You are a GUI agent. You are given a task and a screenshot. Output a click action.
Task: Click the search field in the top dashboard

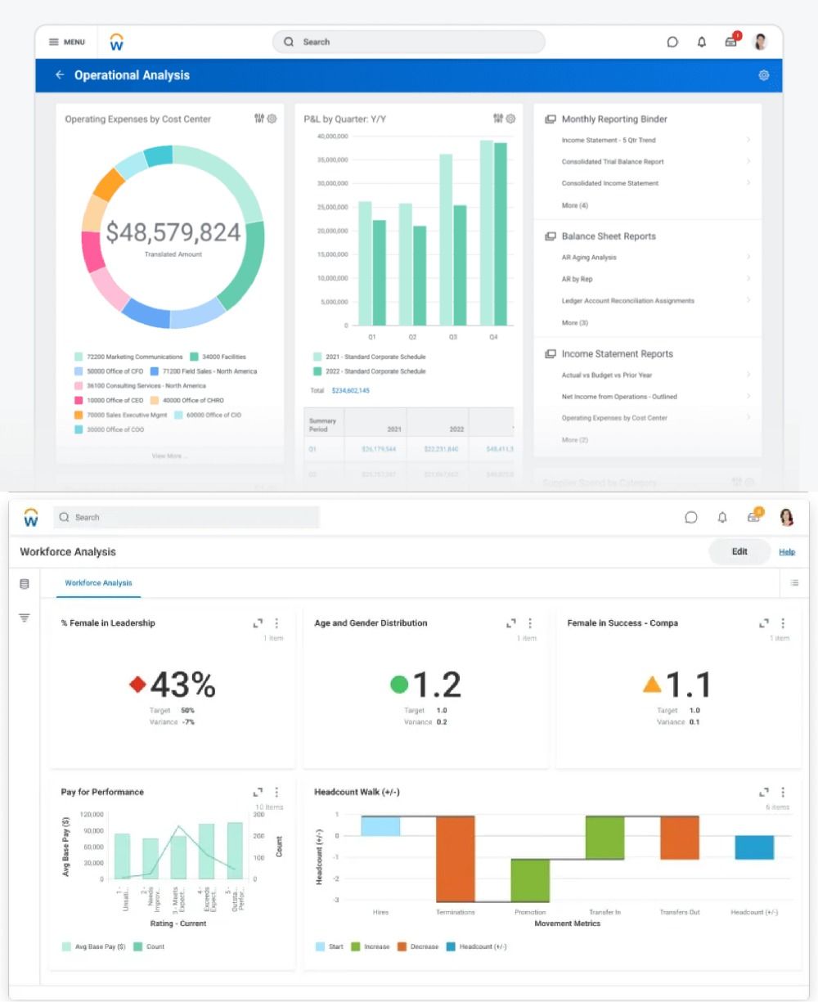click(409, 42)
